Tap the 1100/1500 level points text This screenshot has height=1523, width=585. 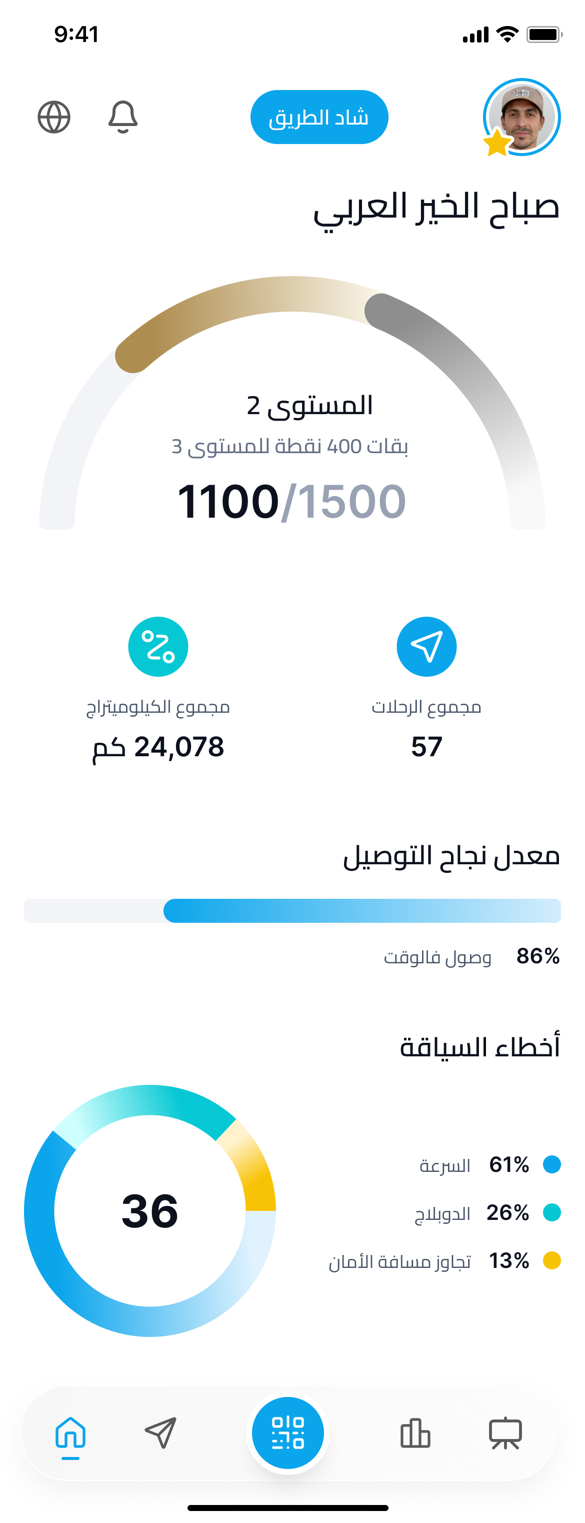point(292,501)
